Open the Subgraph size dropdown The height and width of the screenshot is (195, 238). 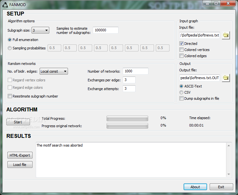40,30
